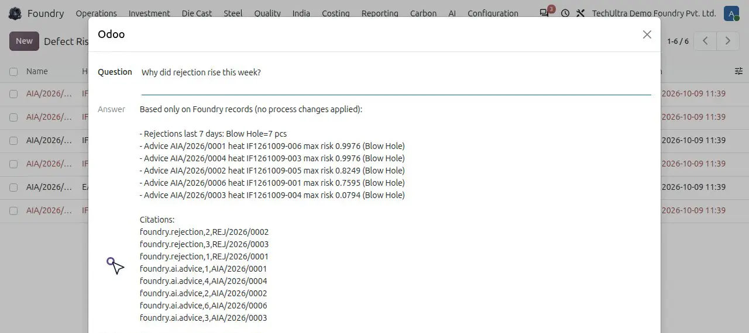Viewport: 749px width, 333px height.
Task: Open the debug tools wrench icon
Action: (580, 13)
